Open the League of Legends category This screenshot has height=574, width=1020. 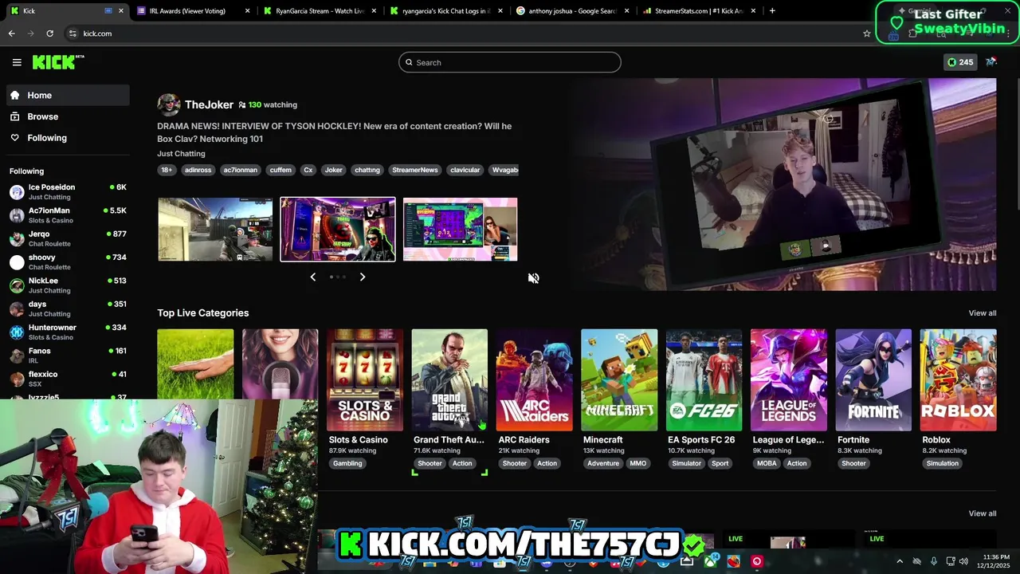click(789, 380)
